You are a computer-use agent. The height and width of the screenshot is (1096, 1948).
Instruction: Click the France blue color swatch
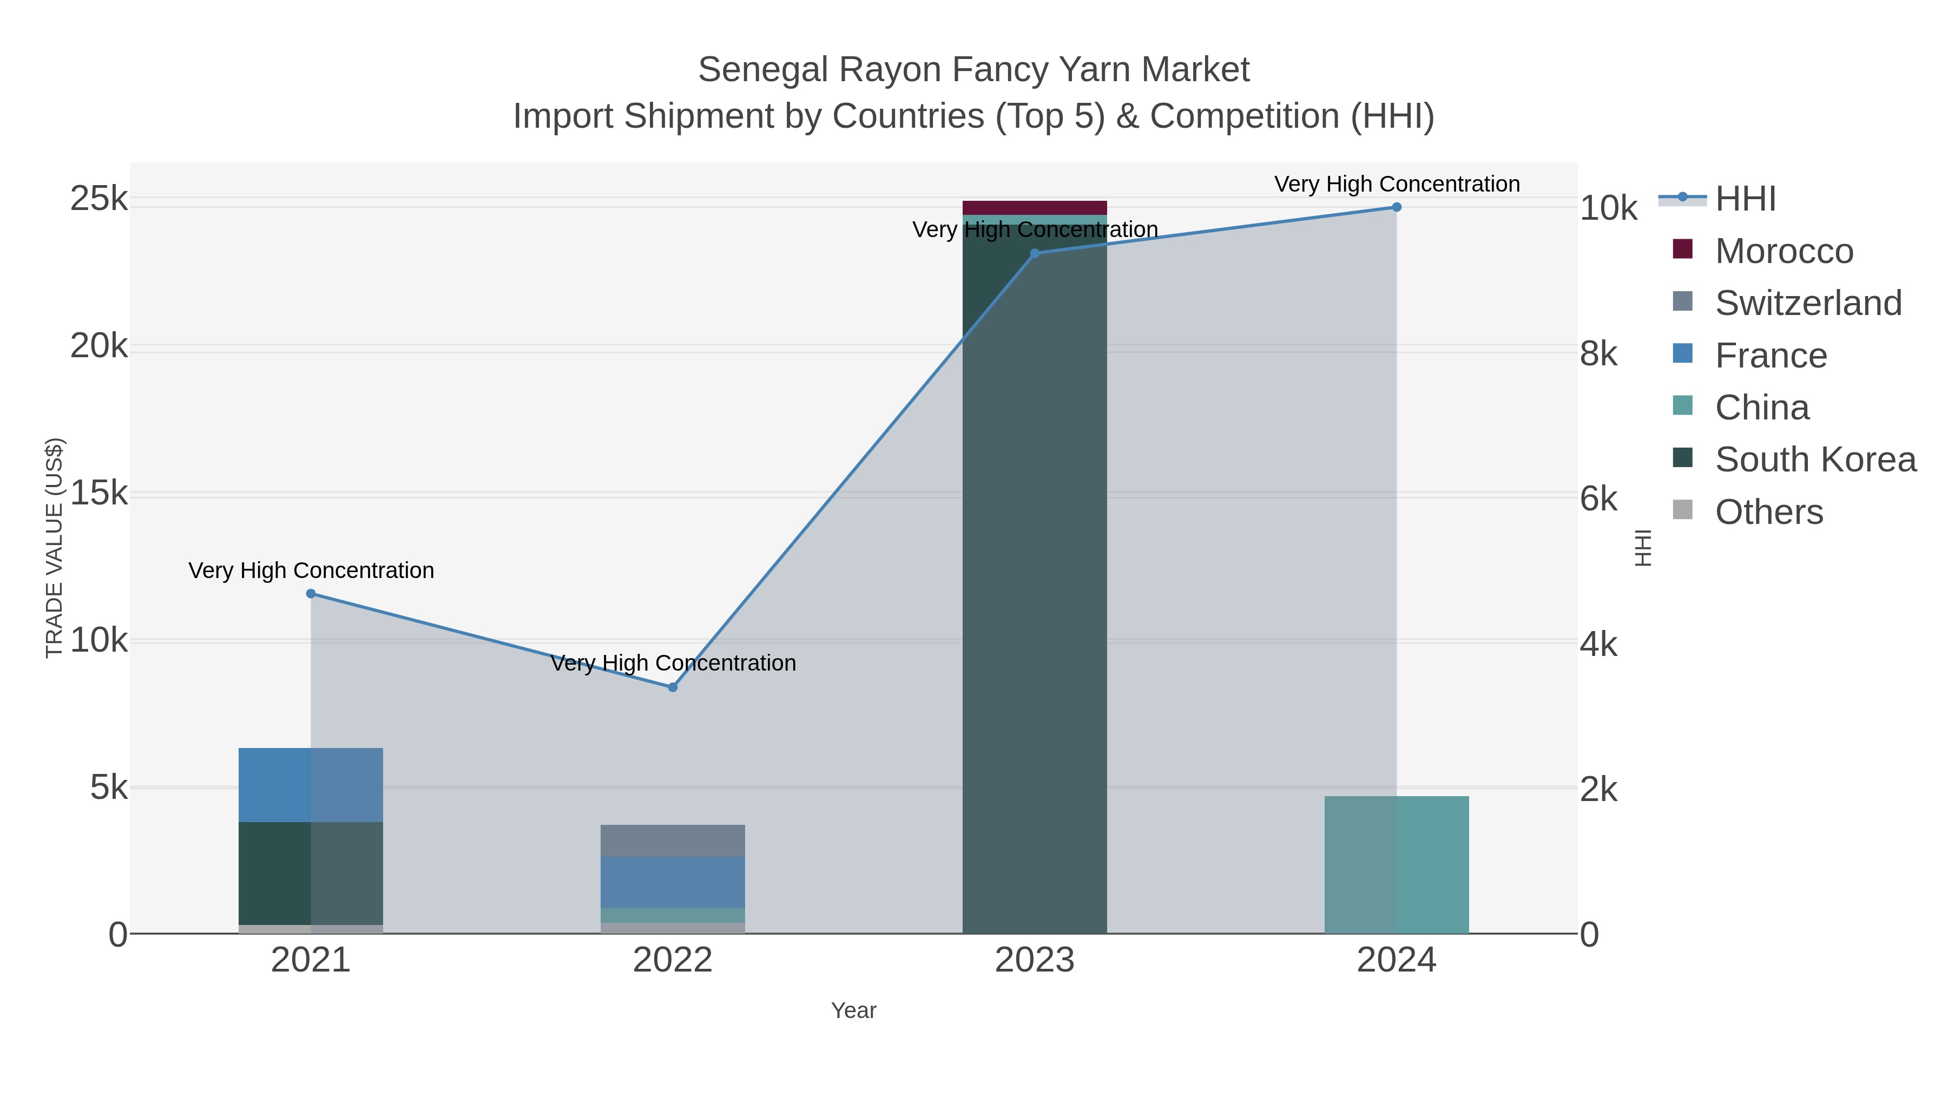click(x=1682, y=353)
